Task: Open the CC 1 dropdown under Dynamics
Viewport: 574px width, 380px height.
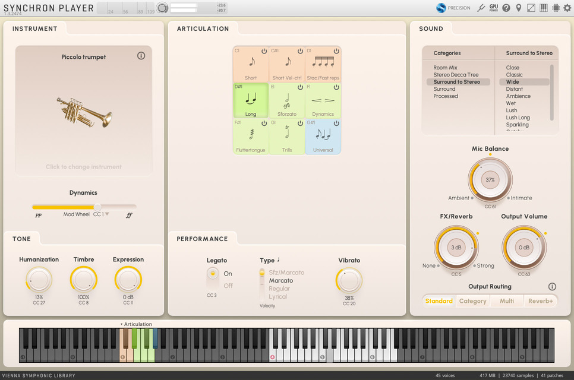Action: coord(101,214)
